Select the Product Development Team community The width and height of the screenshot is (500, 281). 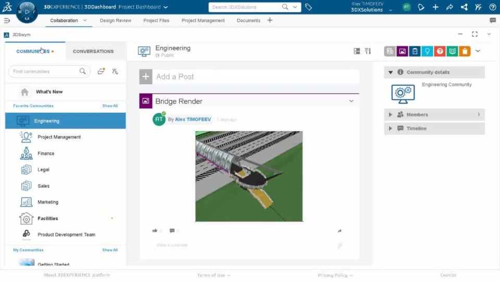tap(66, 235)
